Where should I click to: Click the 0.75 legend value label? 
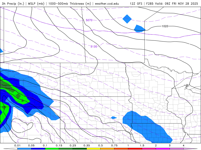pos(114,145)
